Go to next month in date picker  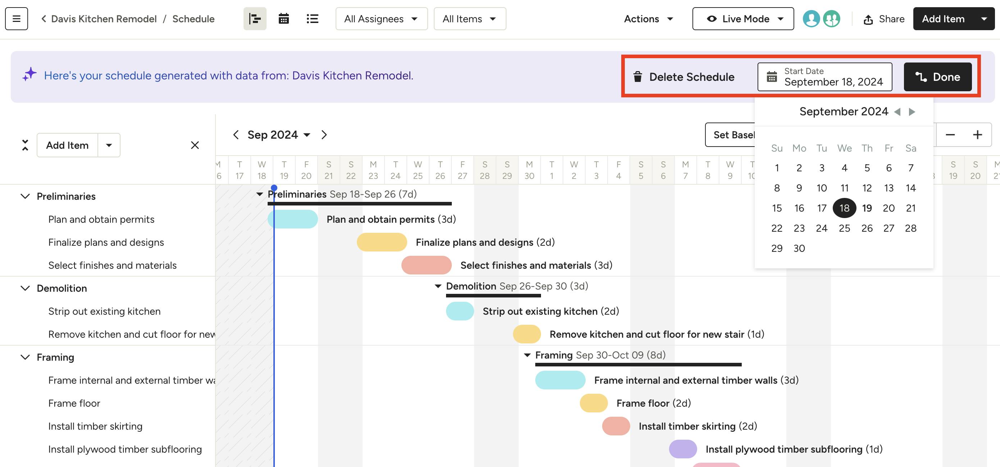click(x=912, y=111)
